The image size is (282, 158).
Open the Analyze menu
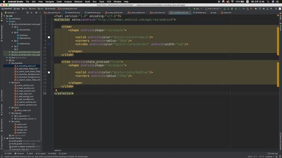68,2
